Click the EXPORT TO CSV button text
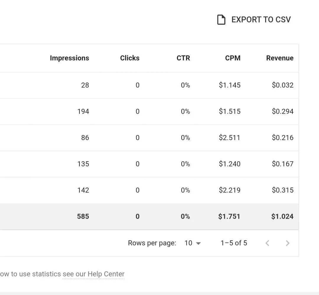319x295 pixels. 261,20
